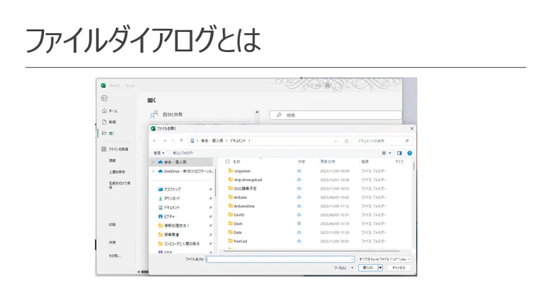Toggle the preview pane icon
Screen dimensions: 542x289
click(x=399, y=153)
